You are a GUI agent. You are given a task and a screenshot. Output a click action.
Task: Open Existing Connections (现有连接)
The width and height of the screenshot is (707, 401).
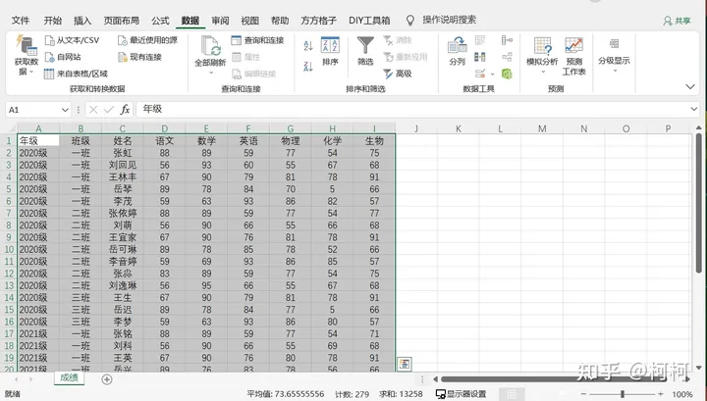click(137, 57)
